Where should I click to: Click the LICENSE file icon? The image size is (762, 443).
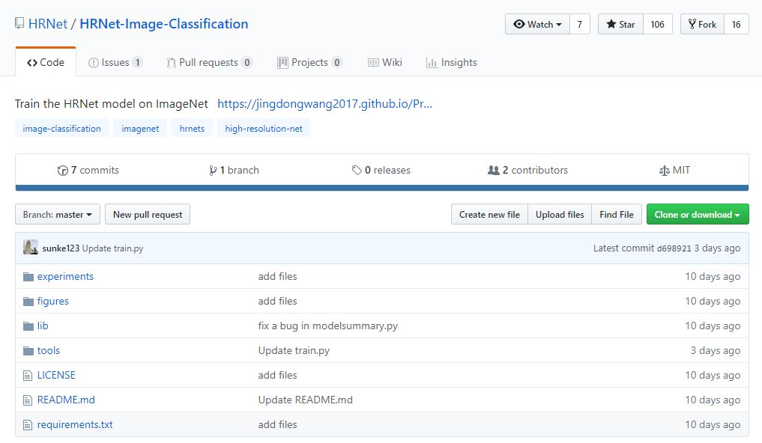click(x=28, y=376)
